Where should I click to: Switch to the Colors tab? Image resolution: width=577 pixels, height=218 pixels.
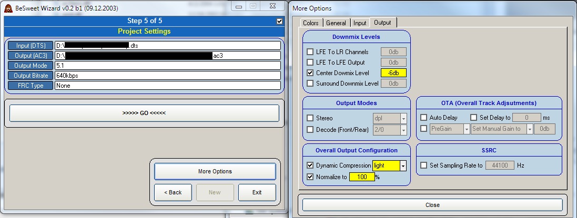coord(311,23)
